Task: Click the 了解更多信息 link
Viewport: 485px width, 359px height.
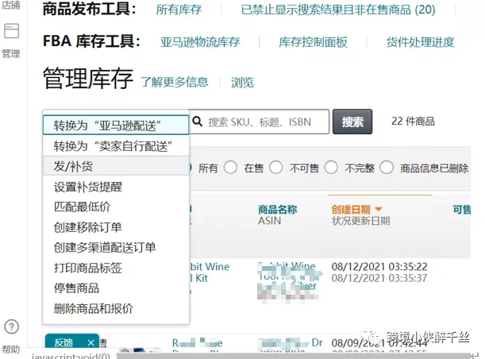Action: (x=175, y=82)
